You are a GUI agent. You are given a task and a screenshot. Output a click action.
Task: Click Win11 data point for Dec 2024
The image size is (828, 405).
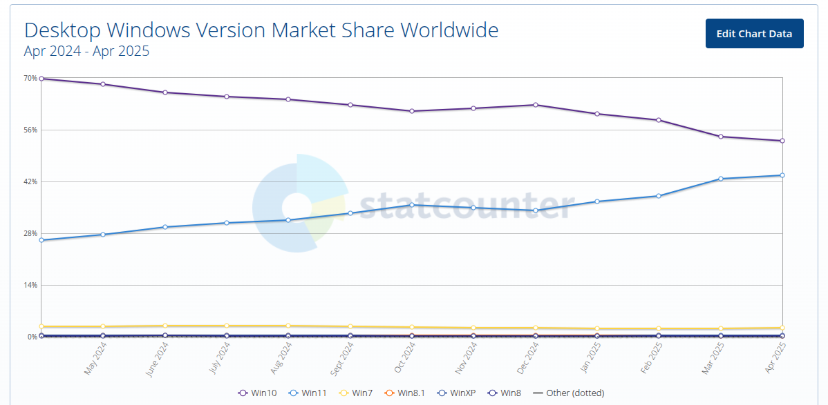[x=536, y=210]
